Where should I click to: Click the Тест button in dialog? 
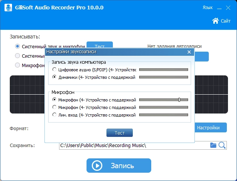(x=120, y=133)
